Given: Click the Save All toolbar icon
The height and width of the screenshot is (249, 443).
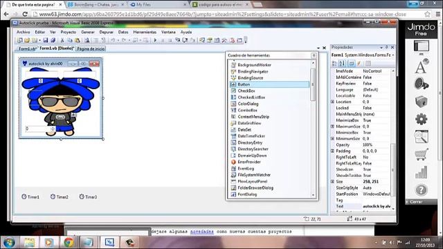Looking at the screenshot, I should pyautogui.click(x=53, y=40).
